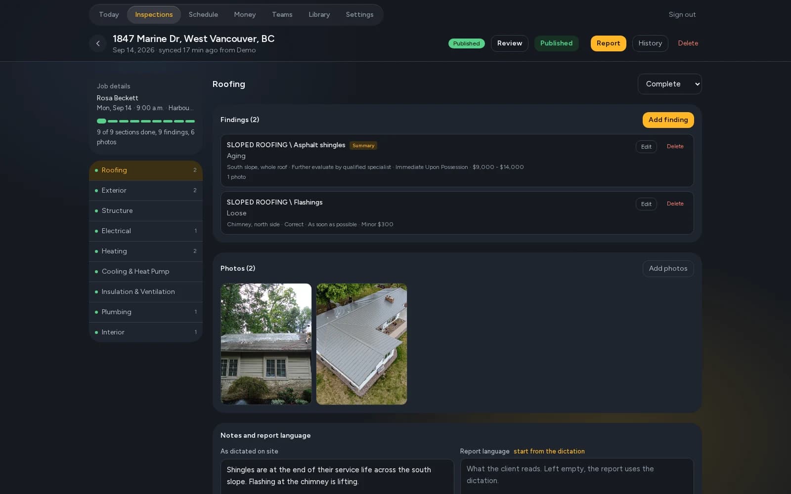Click the Review status button

pos(509,43)
